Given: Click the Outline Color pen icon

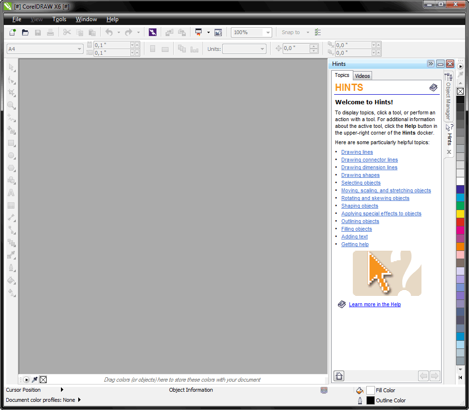Looking at the screenshot, I should pos(360,400).
